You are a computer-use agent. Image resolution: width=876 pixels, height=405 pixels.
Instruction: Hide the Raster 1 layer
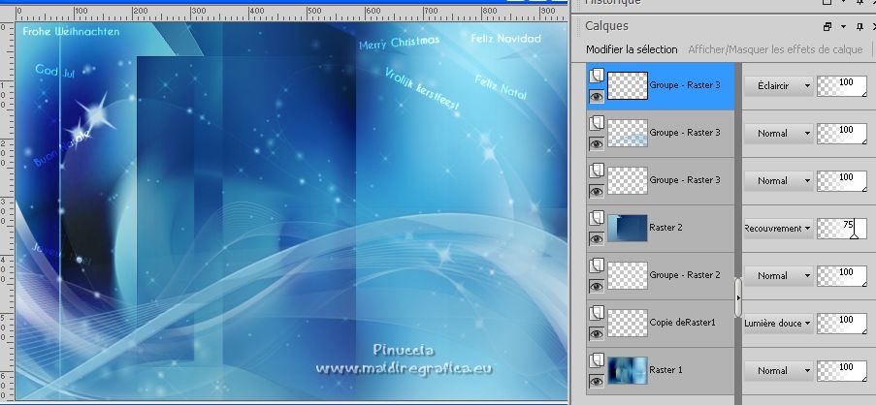(597, 382)
